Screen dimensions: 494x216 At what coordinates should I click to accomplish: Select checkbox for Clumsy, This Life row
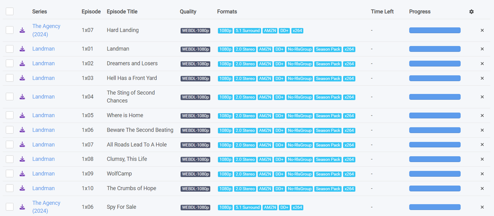tap(10, 159)
